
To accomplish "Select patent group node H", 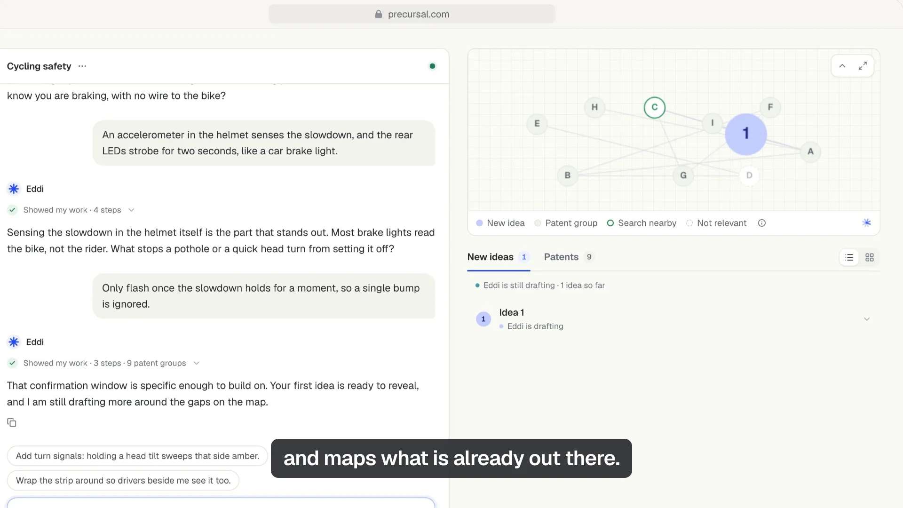I will pos(594,107).
